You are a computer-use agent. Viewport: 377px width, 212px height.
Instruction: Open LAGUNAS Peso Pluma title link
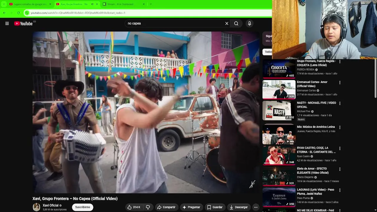click(x=315, y=192)
